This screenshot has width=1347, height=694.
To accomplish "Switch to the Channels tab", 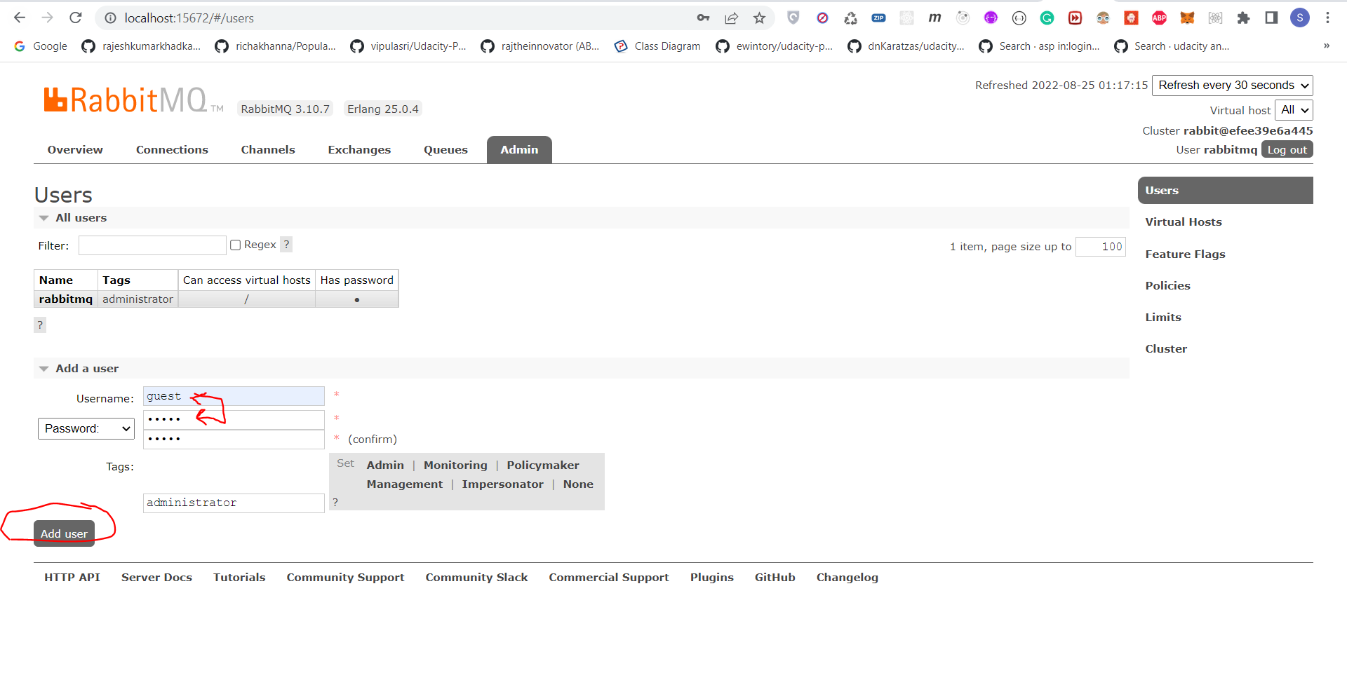I will pyautogui.click(x=268, y=150).
